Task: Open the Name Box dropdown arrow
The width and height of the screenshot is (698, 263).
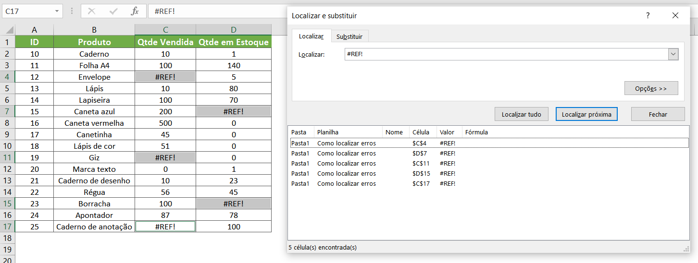Action: coord(57,11)
